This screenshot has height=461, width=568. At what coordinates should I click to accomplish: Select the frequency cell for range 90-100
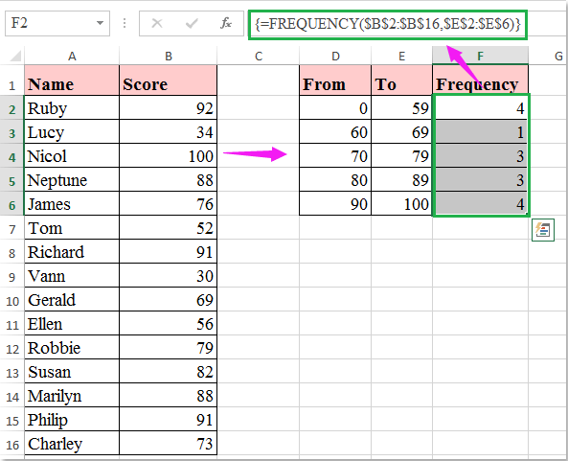[x=480, y=203]
